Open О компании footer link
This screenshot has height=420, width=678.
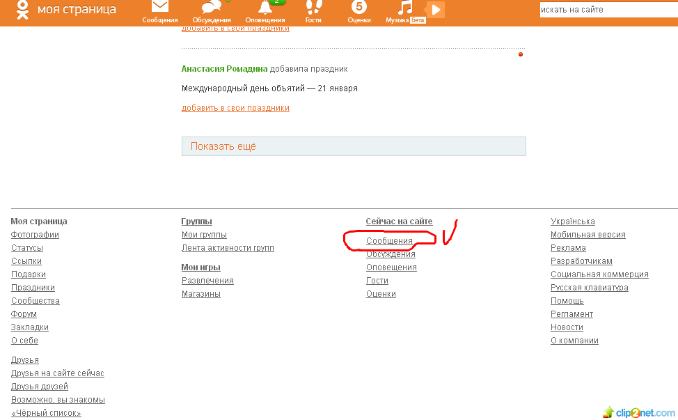(x=575, y=341)
